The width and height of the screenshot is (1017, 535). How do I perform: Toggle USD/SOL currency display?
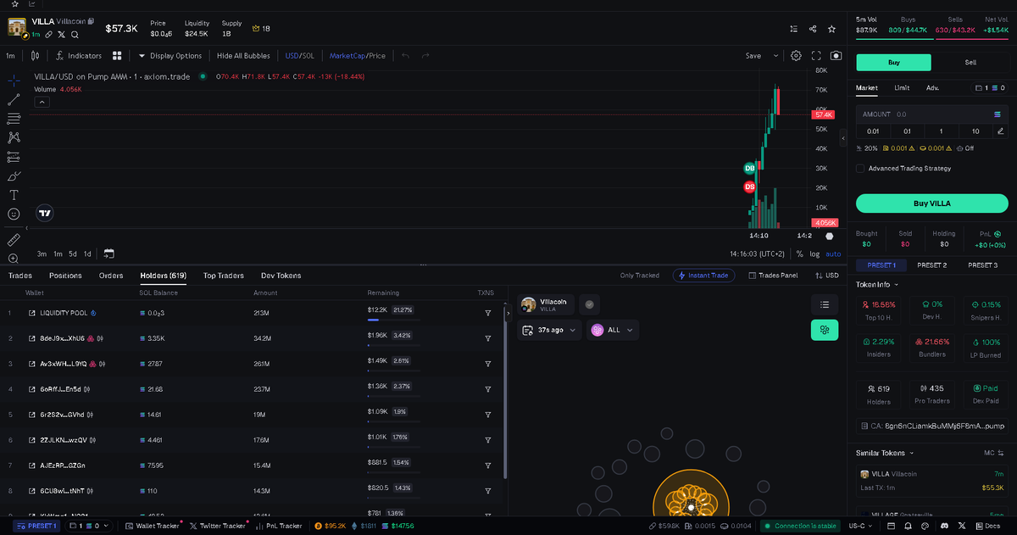click(298, 56)
